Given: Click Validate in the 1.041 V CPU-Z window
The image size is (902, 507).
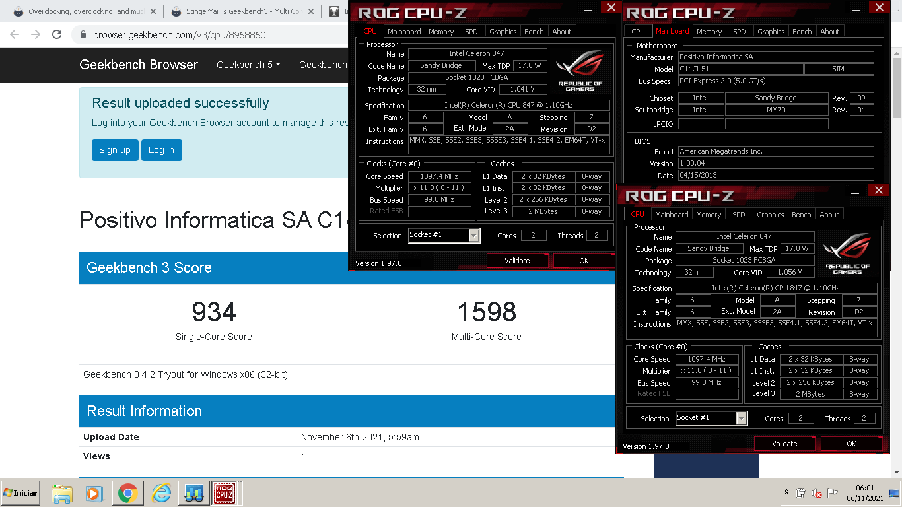Looking at the screenshot, I should click(517, 261).
